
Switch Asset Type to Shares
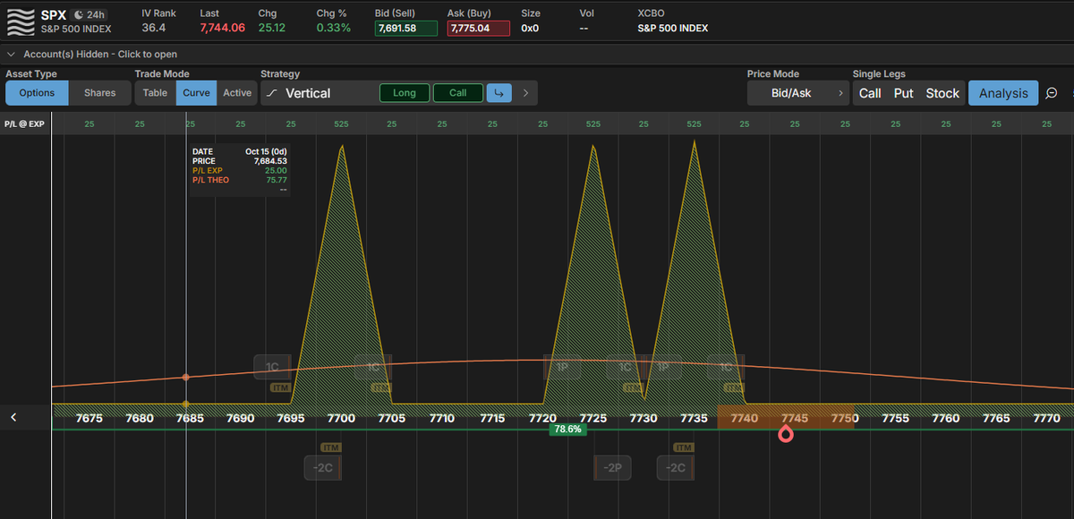click(99, 93)
